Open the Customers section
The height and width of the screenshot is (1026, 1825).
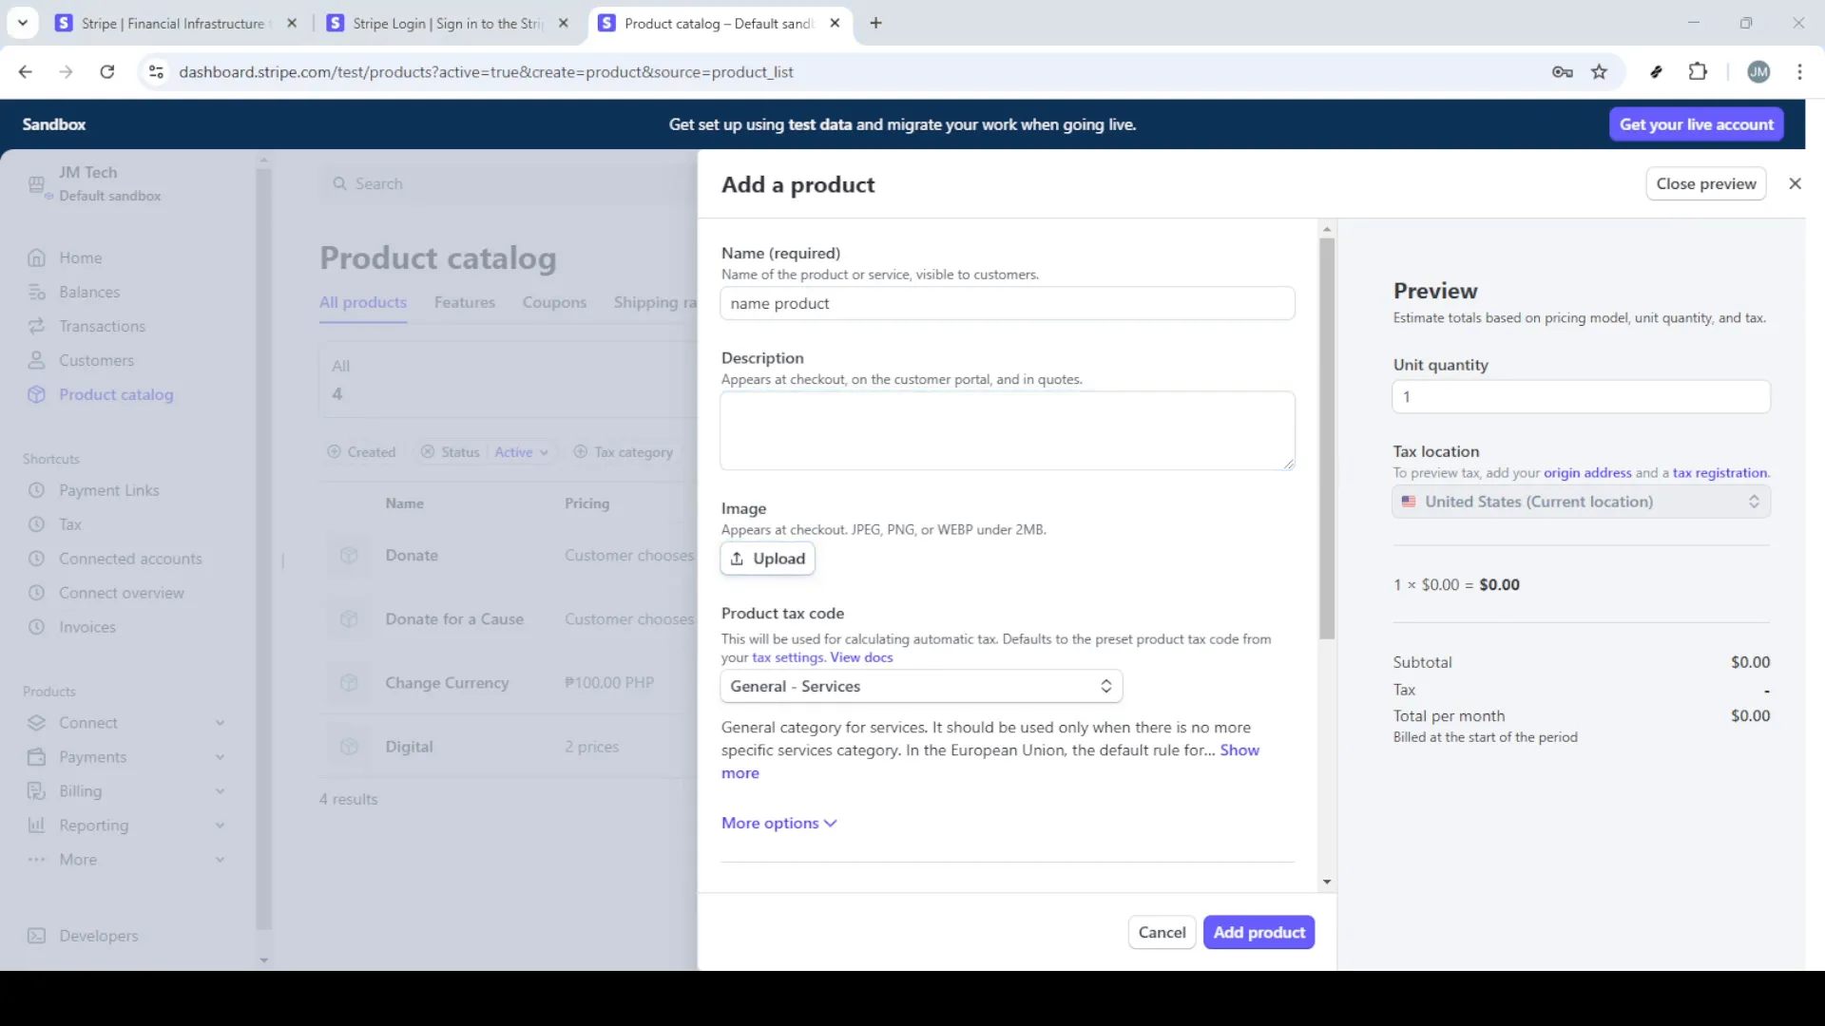click(96, 360)
